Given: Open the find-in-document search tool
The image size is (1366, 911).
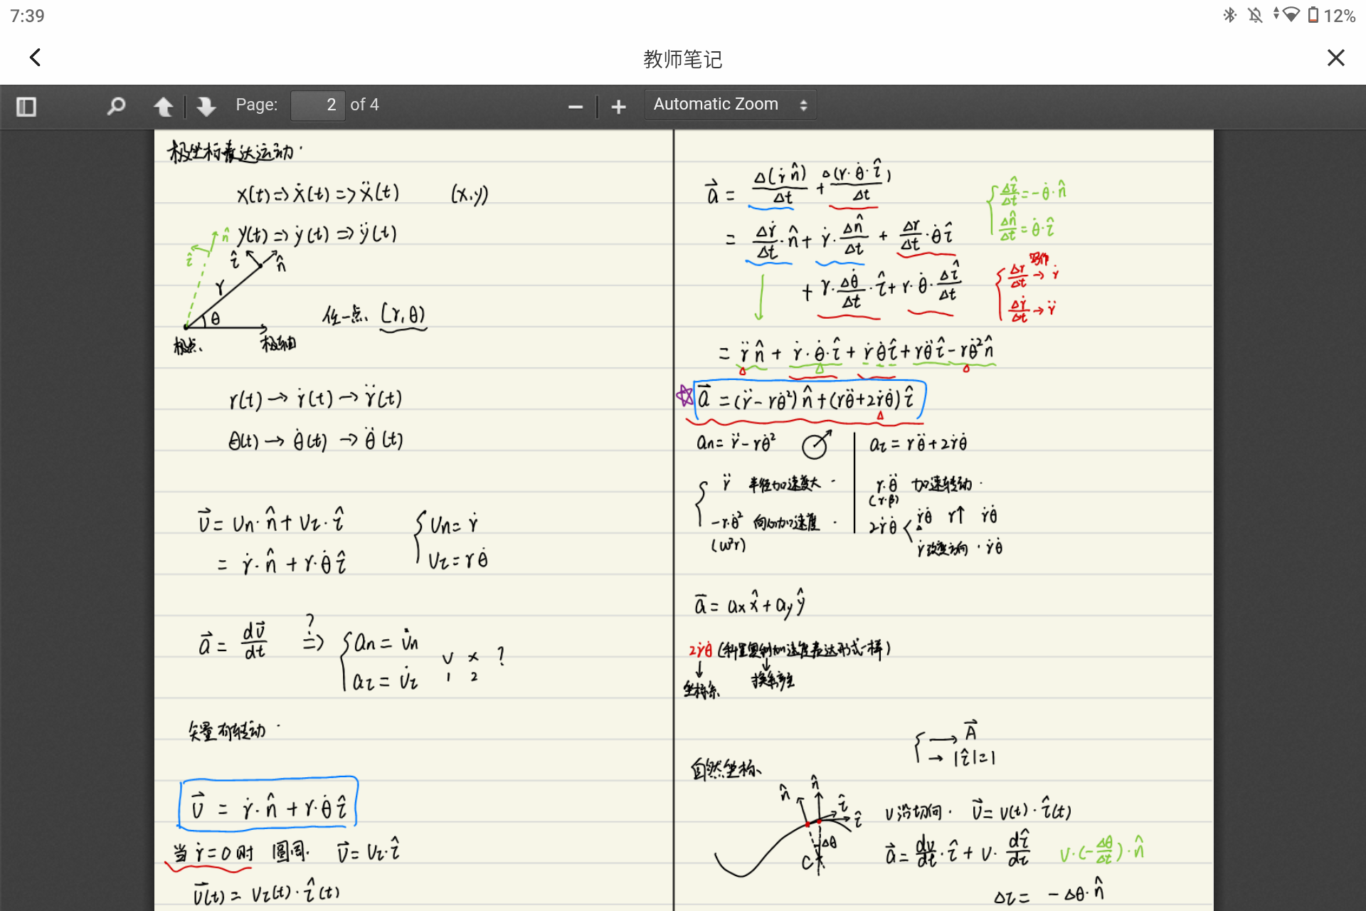Looking at the screenshot, I should [x=116, y=107].
